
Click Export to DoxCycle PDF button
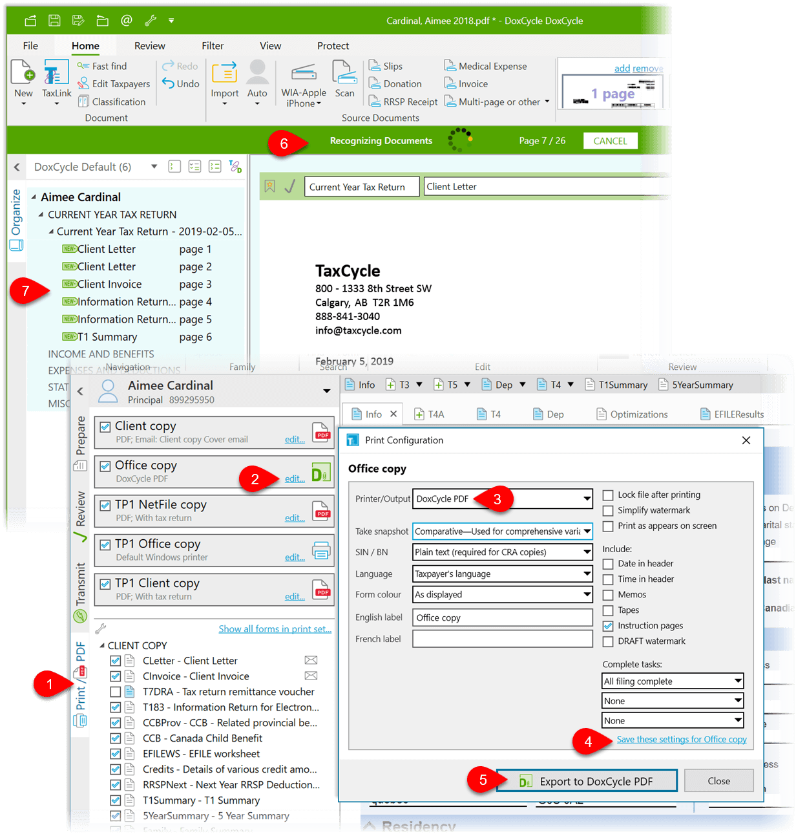coord(587,781)
